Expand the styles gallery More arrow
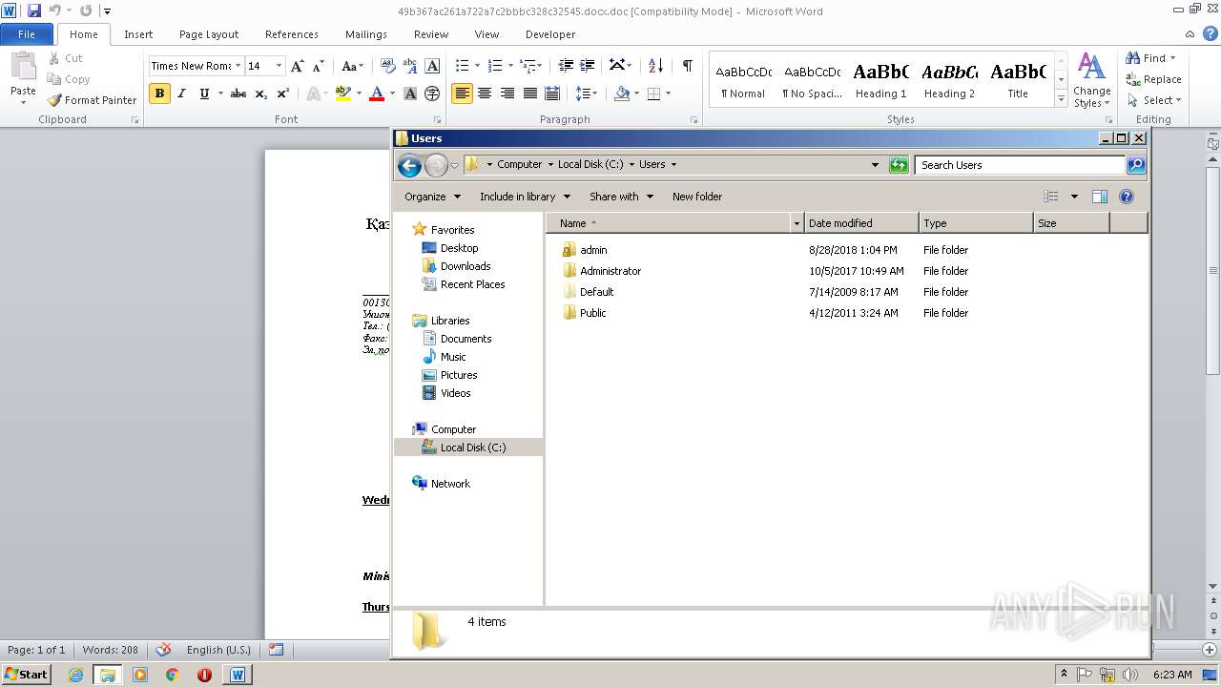Image resolution: width=1221 pixels, height=687 pixels. 1061,99
